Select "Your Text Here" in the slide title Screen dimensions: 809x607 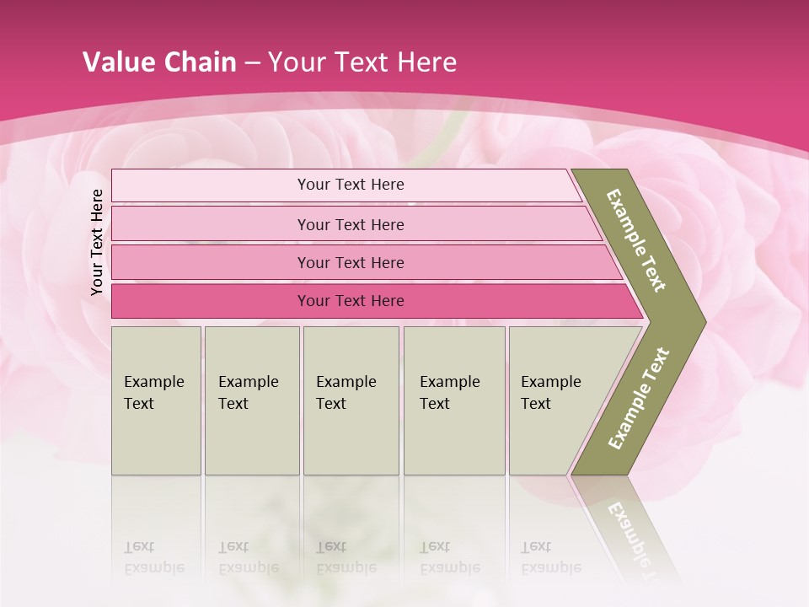pyautogui.click(x=362, y=62)
